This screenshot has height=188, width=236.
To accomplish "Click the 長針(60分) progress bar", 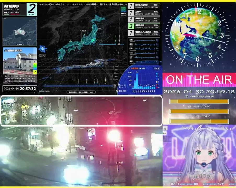I will [x=199, y=111].
